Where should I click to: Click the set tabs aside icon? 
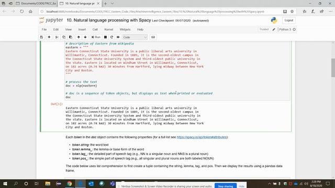coord(10,4)
